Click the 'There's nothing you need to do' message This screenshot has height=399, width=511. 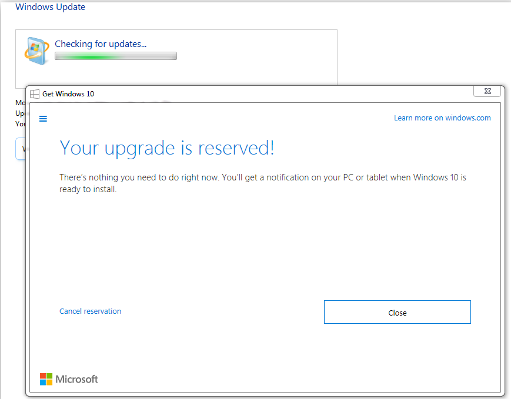tap(263, 183)
